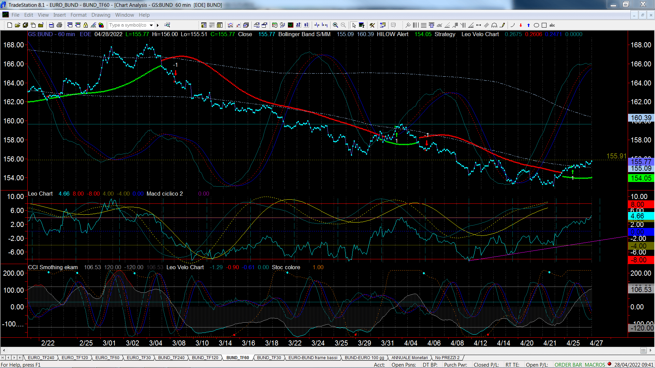
Task: Switch to the BUND_TF30 tab
Action: (269, 357)
